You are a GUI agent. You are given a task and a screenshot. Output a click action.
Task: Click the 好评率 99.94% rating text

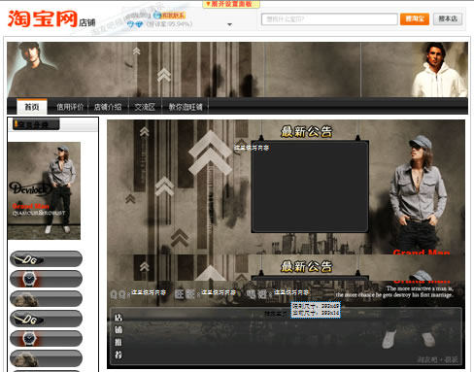tap(169, 24)
